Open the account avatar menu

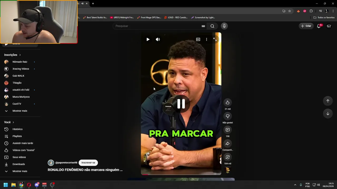(329, 26)
